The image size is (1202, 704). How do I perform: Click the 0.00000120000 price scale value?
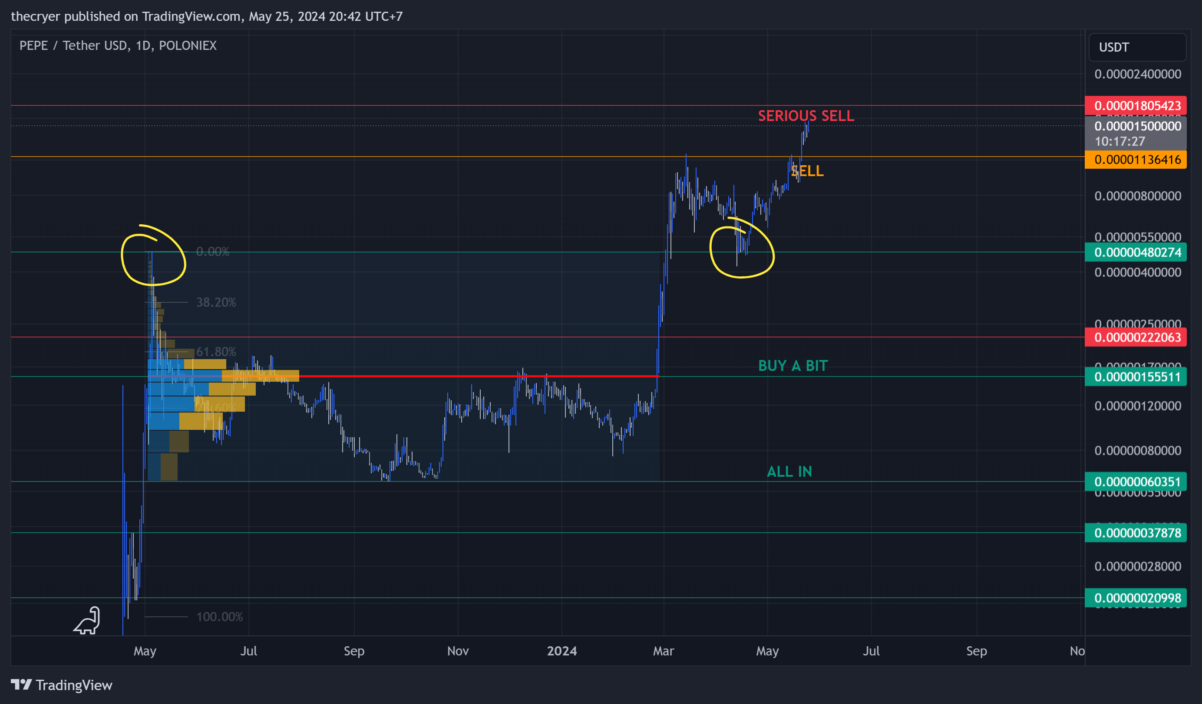pos(1137,406)
